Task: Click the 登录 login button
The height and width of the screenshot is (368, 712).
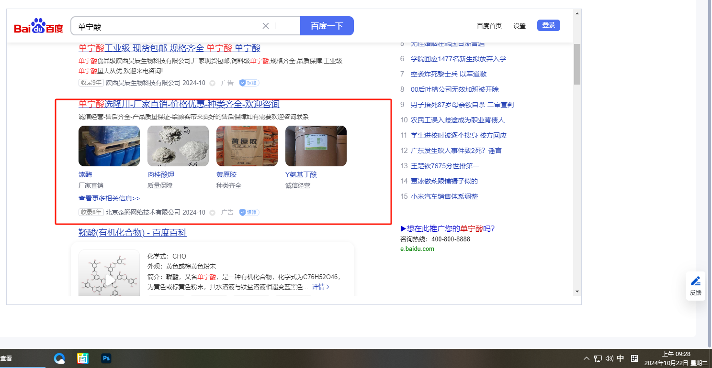Action: (549, 25)
